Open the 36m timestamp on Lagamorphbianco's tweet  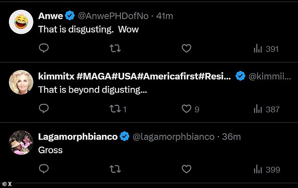pyautogui.click(x=233, y=137)
